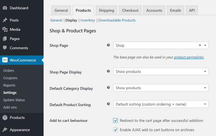Go to the Inventory sub-section link

[87, 20]
